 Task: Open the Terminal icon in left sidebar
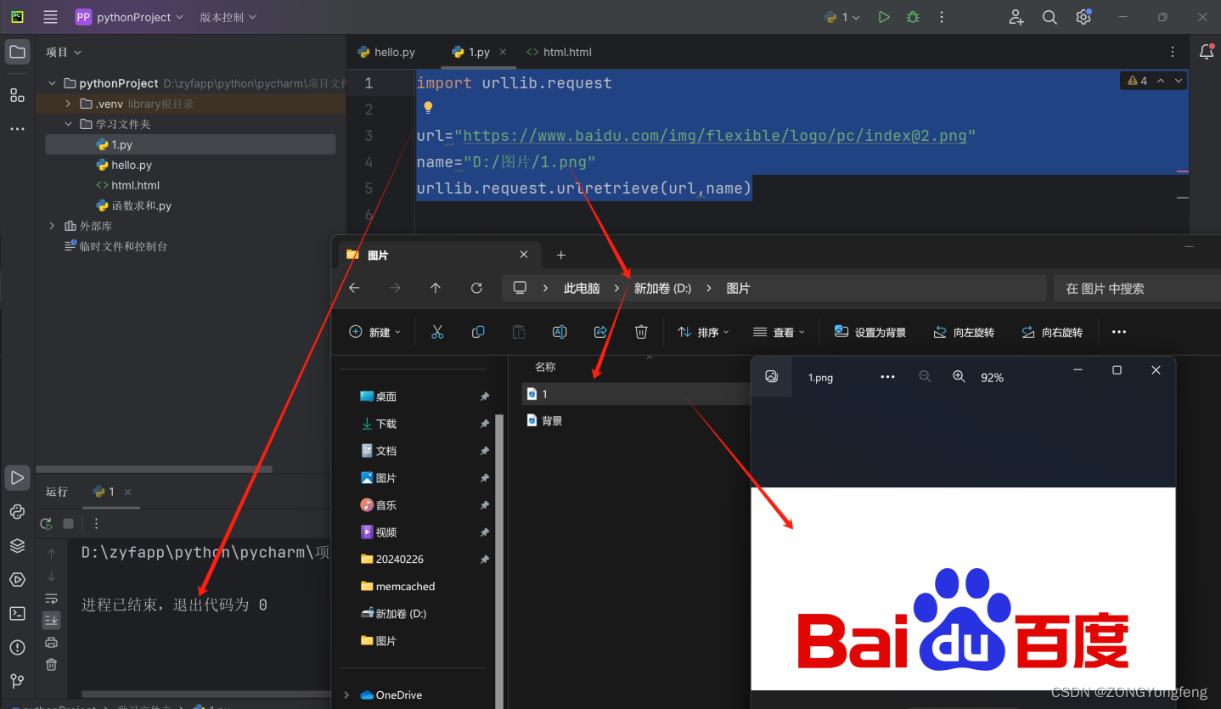[17, 613]
